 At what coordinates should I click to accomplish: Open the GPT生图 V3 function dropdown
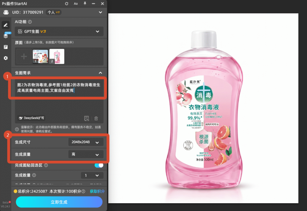(59, 31)
